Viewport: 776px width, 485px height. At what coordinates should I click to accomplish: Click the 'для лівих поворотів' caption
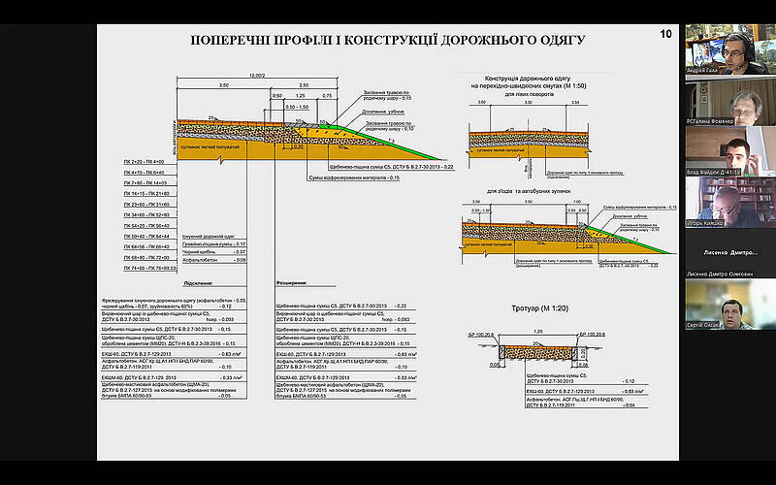pyautogui.click(x=529, y=94)
